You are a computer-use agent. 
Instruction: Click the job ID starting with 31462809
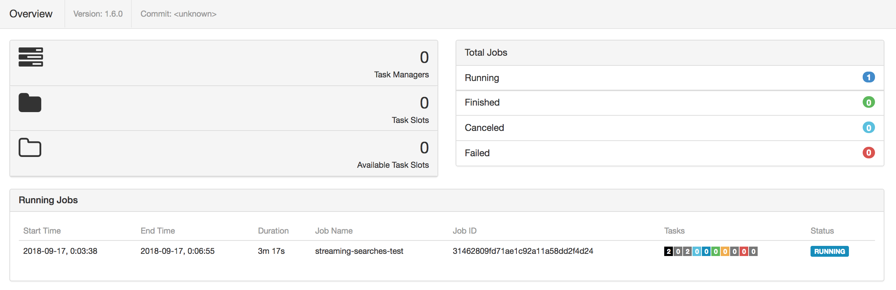(x=523, y=251)
